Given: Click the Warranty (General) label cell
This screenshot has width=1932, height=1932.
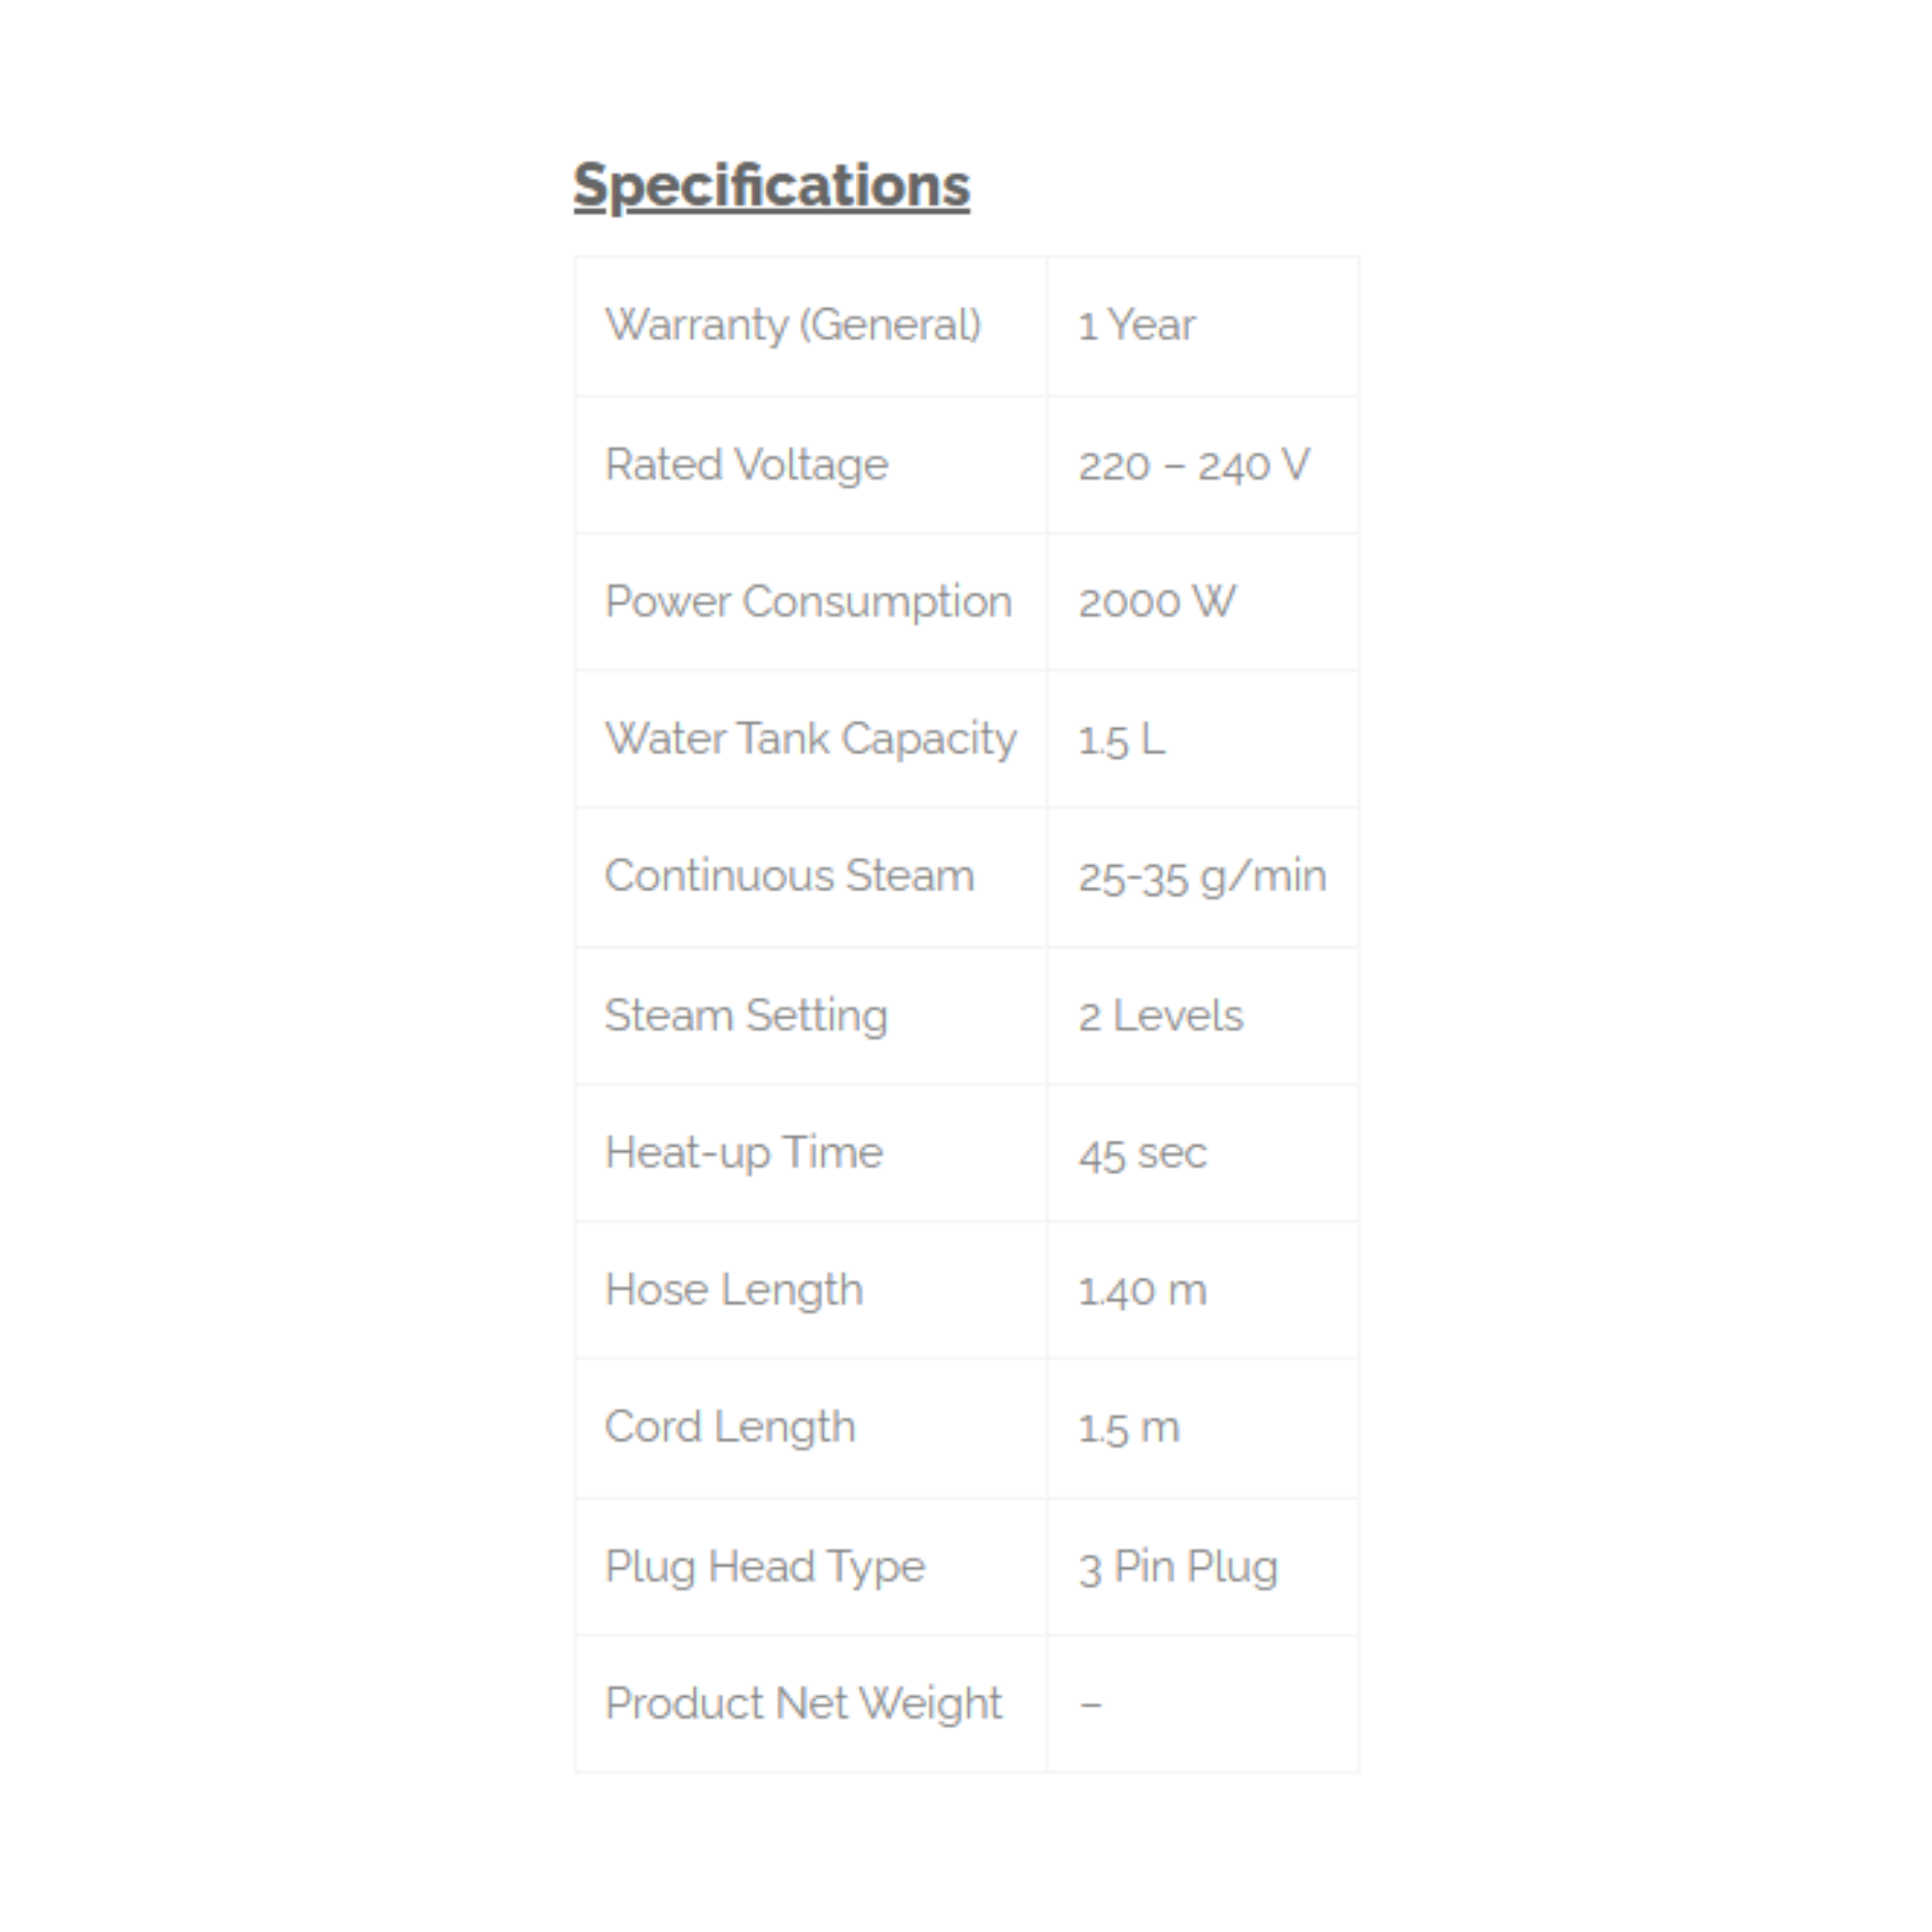Looking at the screenshot, I should pyautogui.click(x=793, y=325).
